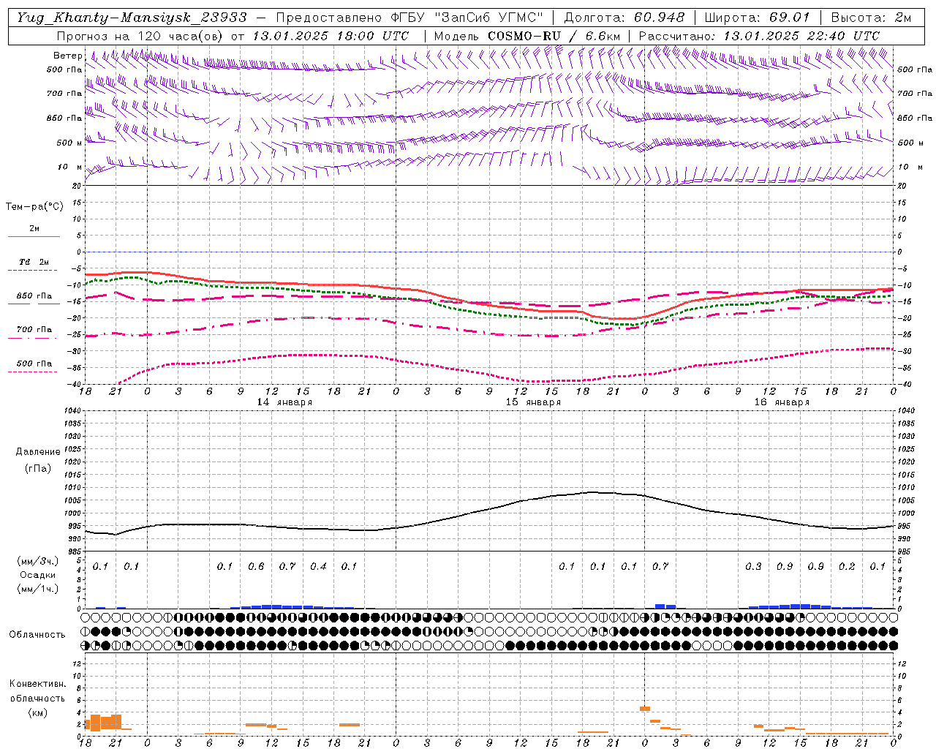Click the 14 января date label
This screenshot has width=936, height=749.
[284, 402]
